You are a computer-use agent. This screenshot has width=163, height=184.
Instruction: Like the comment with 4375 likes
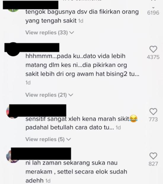point(153,49)
